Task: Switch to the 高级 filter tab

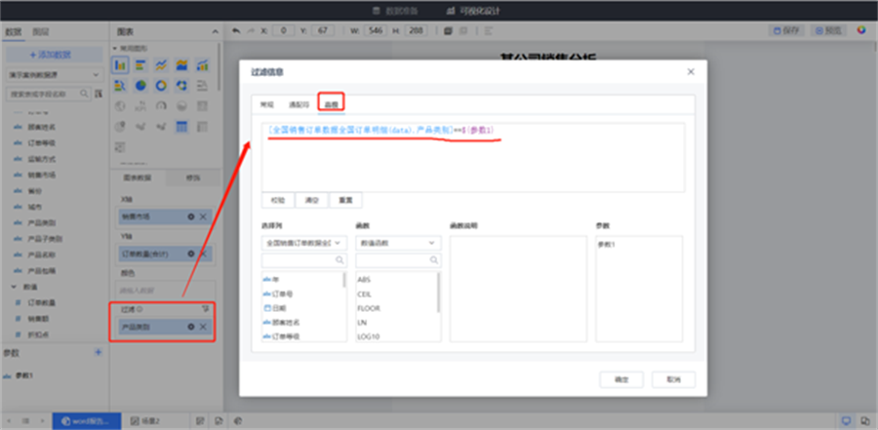Action: click(331, 104)
